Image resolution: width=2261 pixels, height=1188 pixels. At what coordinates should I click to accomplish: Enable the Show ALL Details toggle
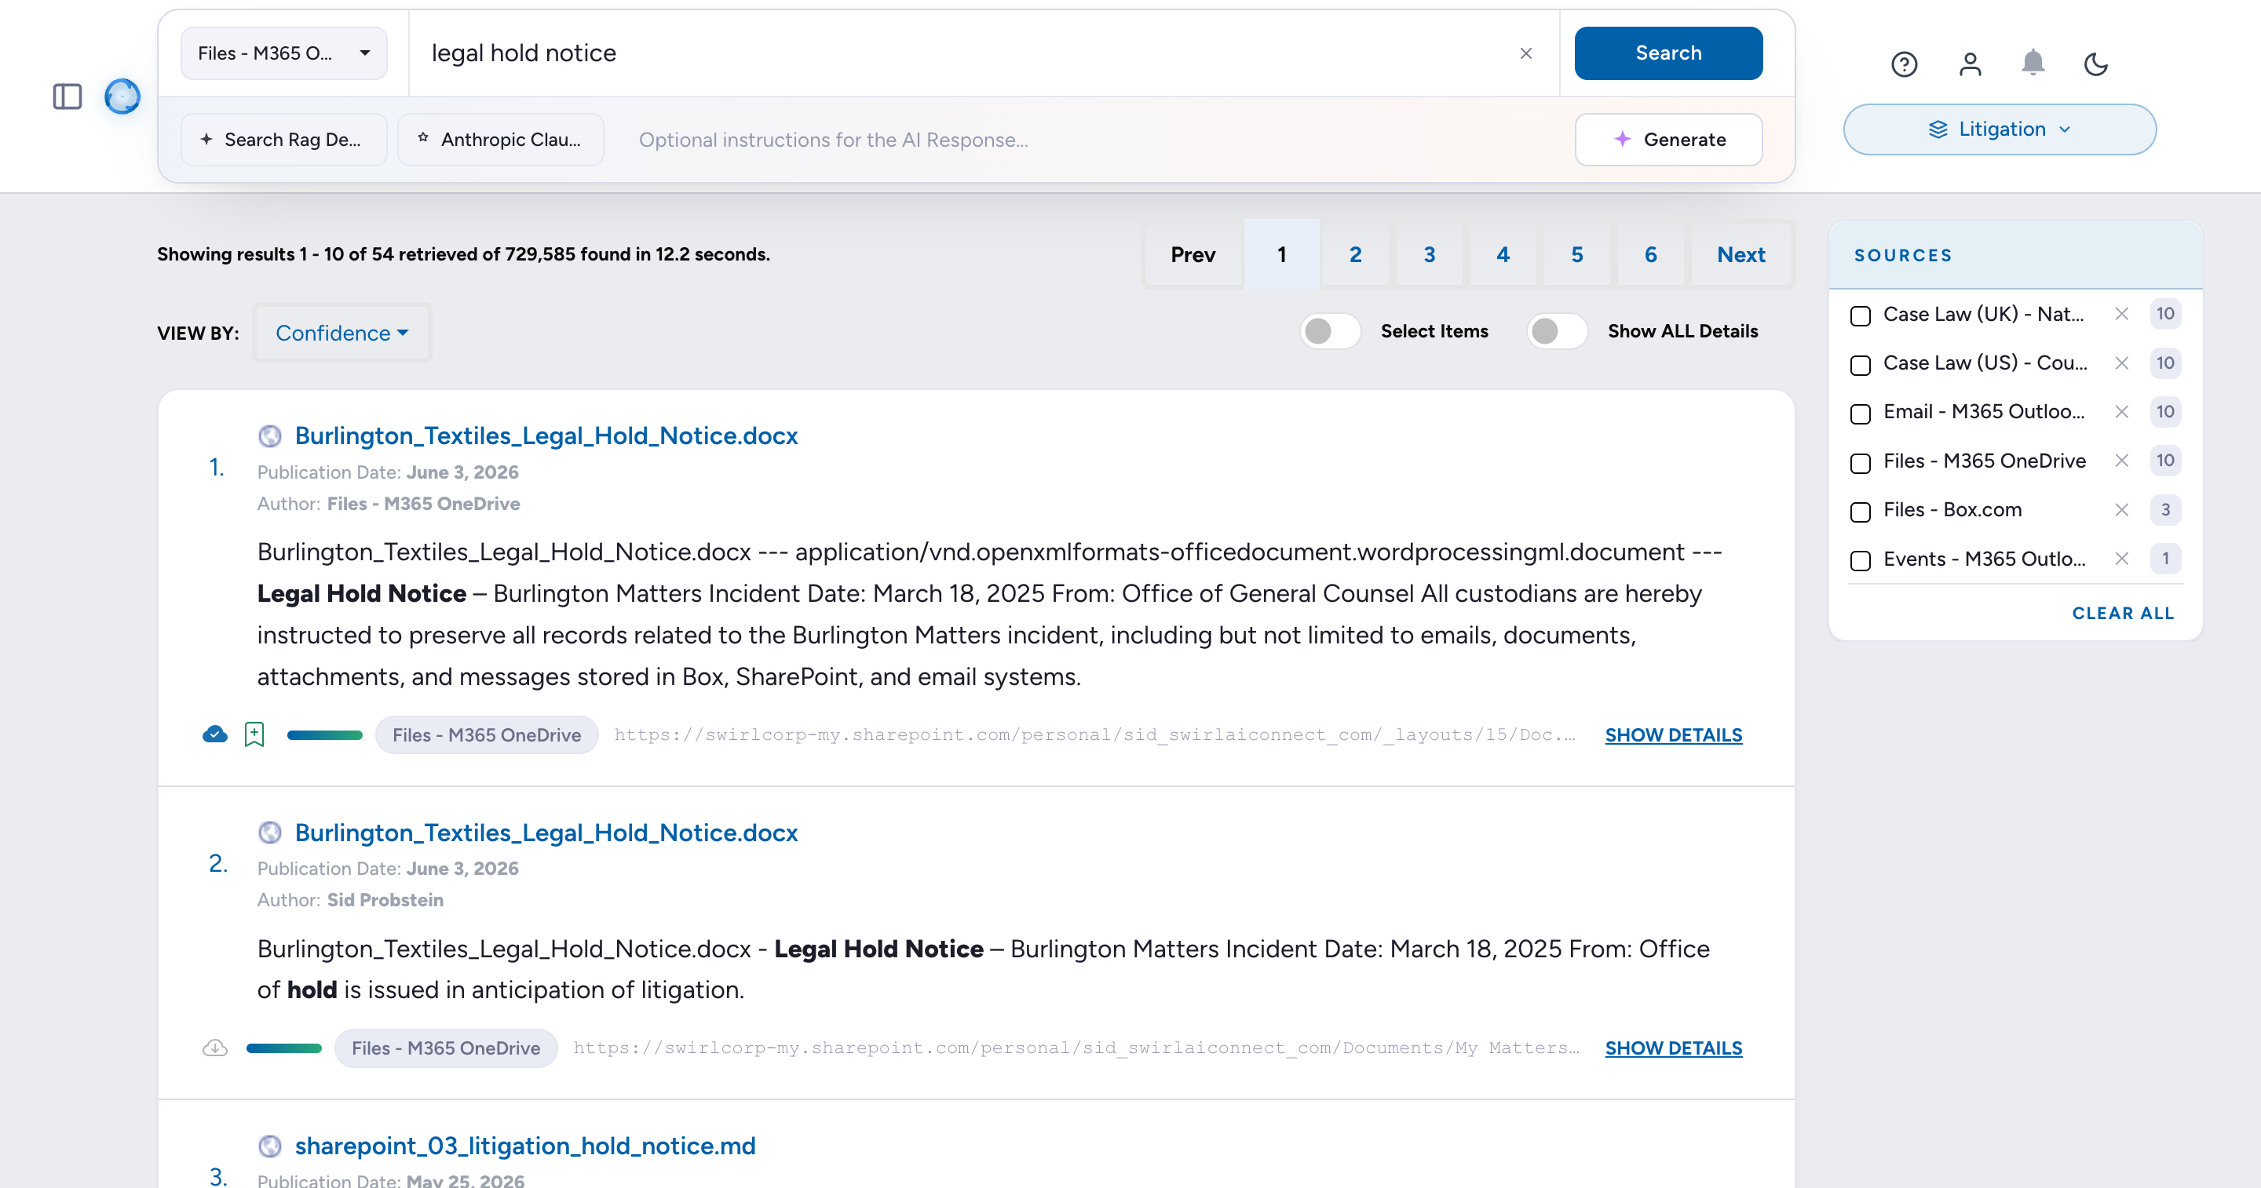(1556, 332)
